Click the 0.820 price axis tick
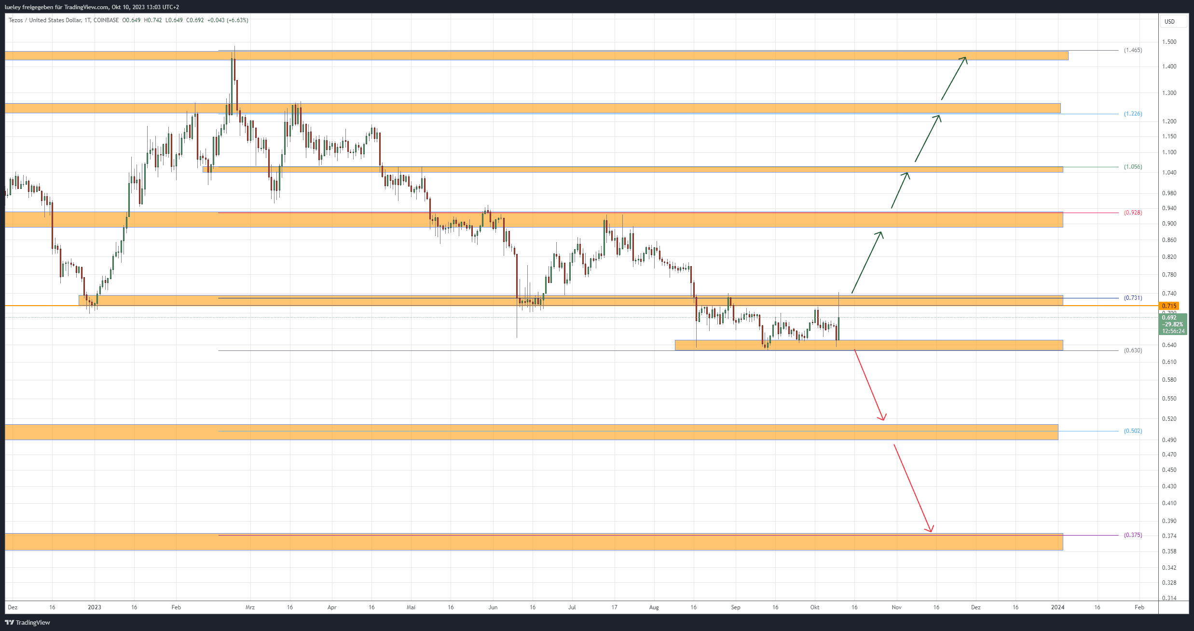The image size is (1194, 631). click(x=1169, y=257)
